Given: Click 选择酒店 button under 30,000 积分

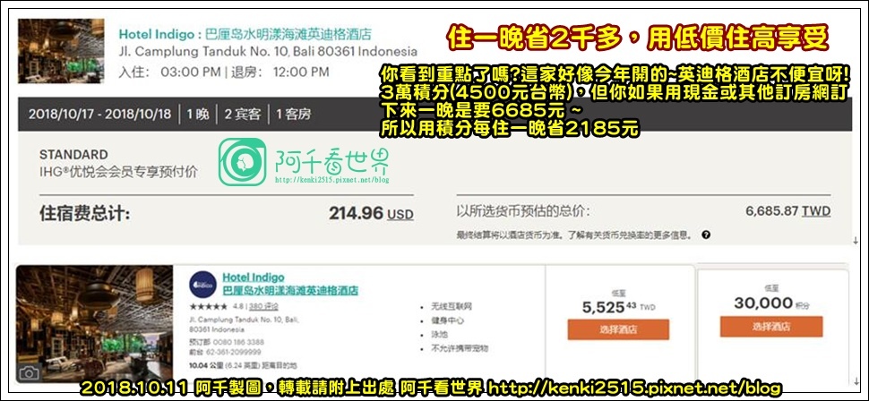Looking at the screenshot, I should 771,326.
